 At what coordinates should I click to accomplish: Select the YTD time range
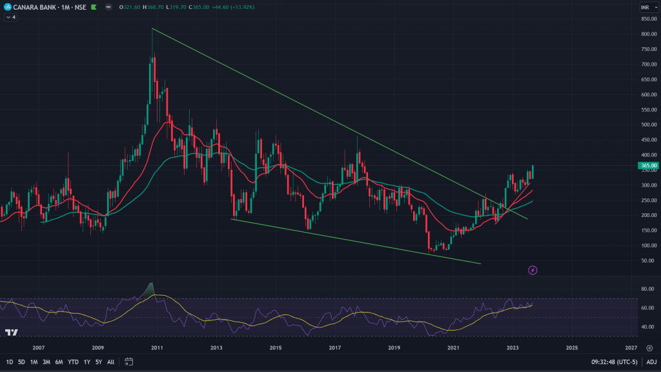73,362
